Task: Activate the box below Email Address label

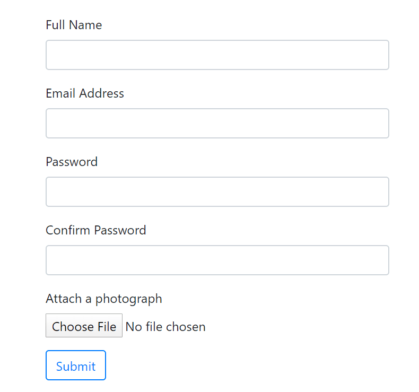Action: click(x=217, y=123)
